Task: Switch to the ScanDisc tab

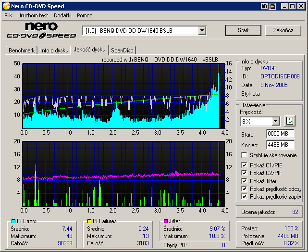Action: [122, 50]
